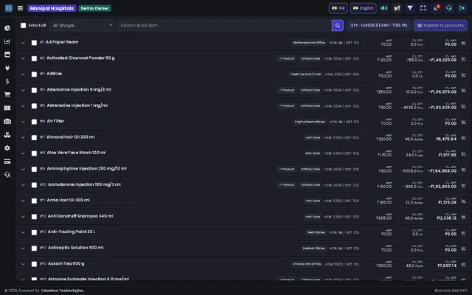Click the Fleet Fuel and Fluids tag
The height and width of the screenshot is (295, 472).
pyautogui.click(x=305, y=74)
